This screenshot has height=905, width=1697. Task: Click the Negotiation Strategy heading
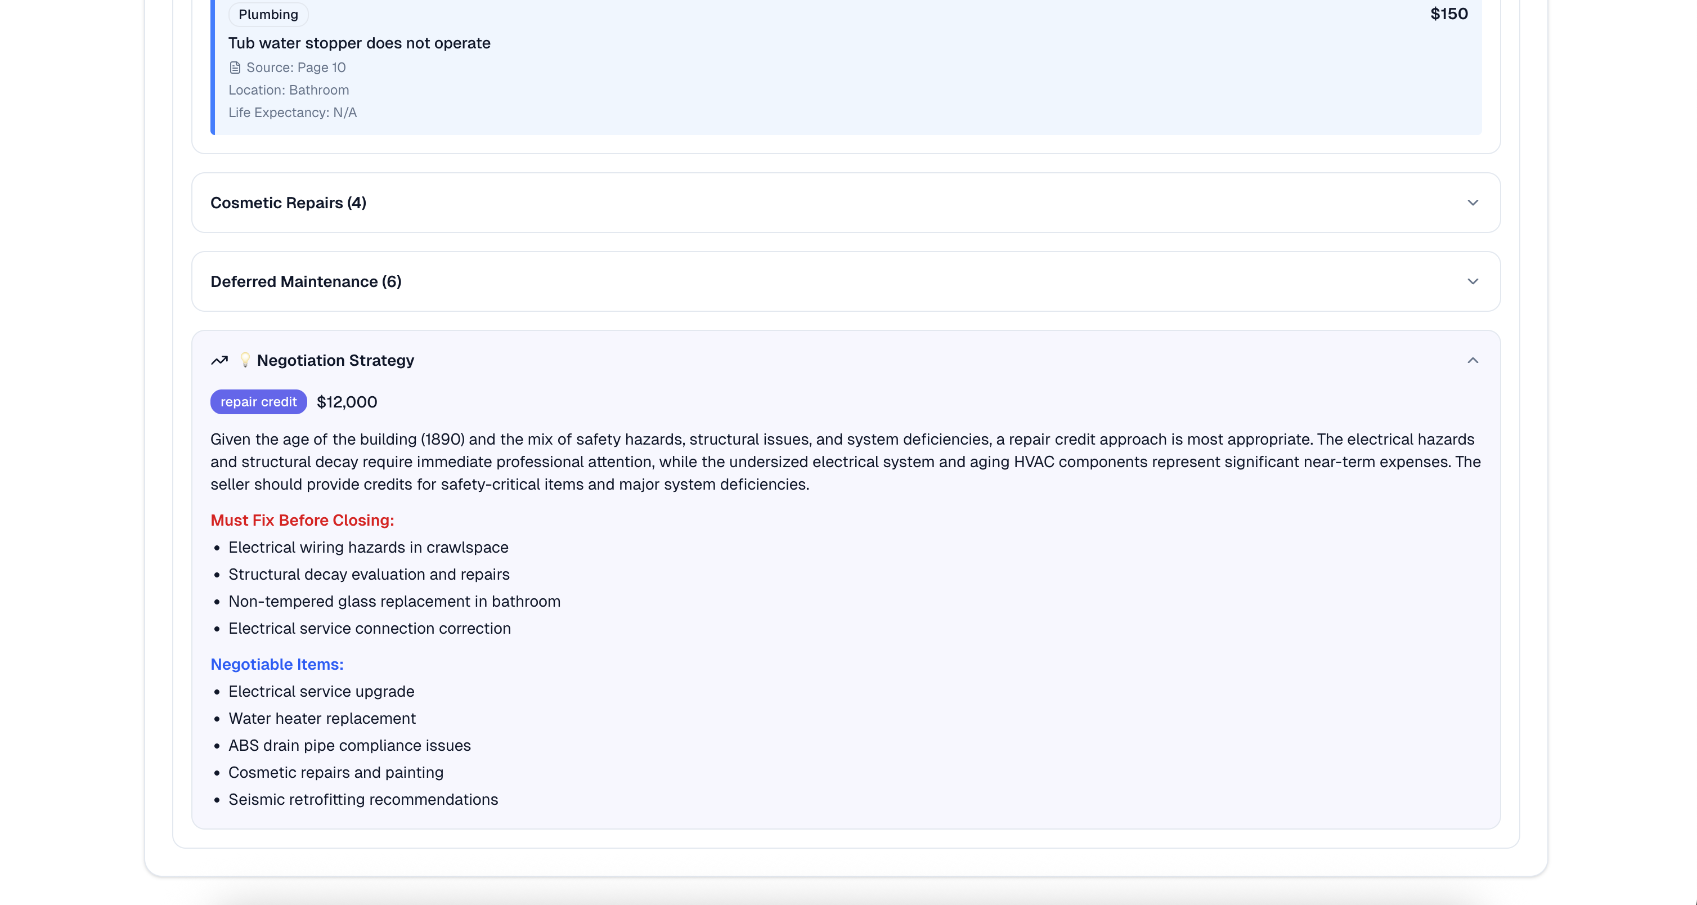click(335, 360)
